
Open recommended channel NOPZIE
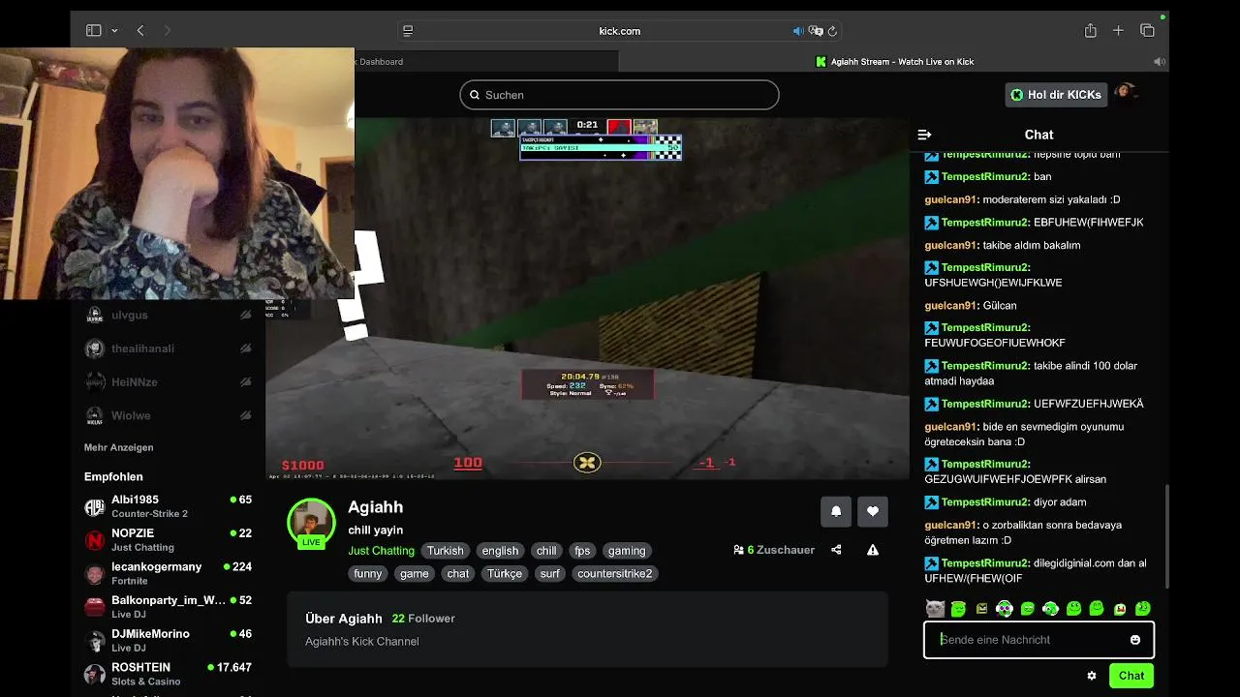[x=167, y=540]
